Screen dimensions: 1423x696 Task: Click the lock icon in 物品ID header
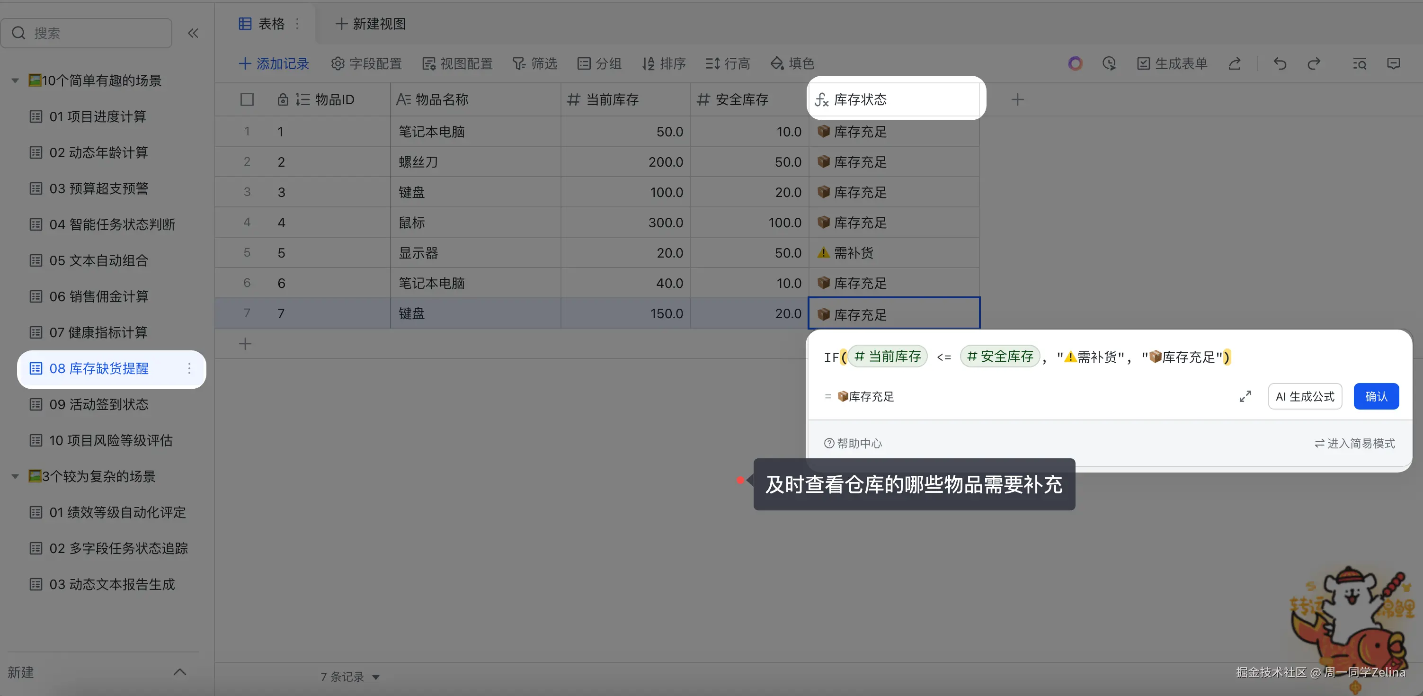point(283,99)
